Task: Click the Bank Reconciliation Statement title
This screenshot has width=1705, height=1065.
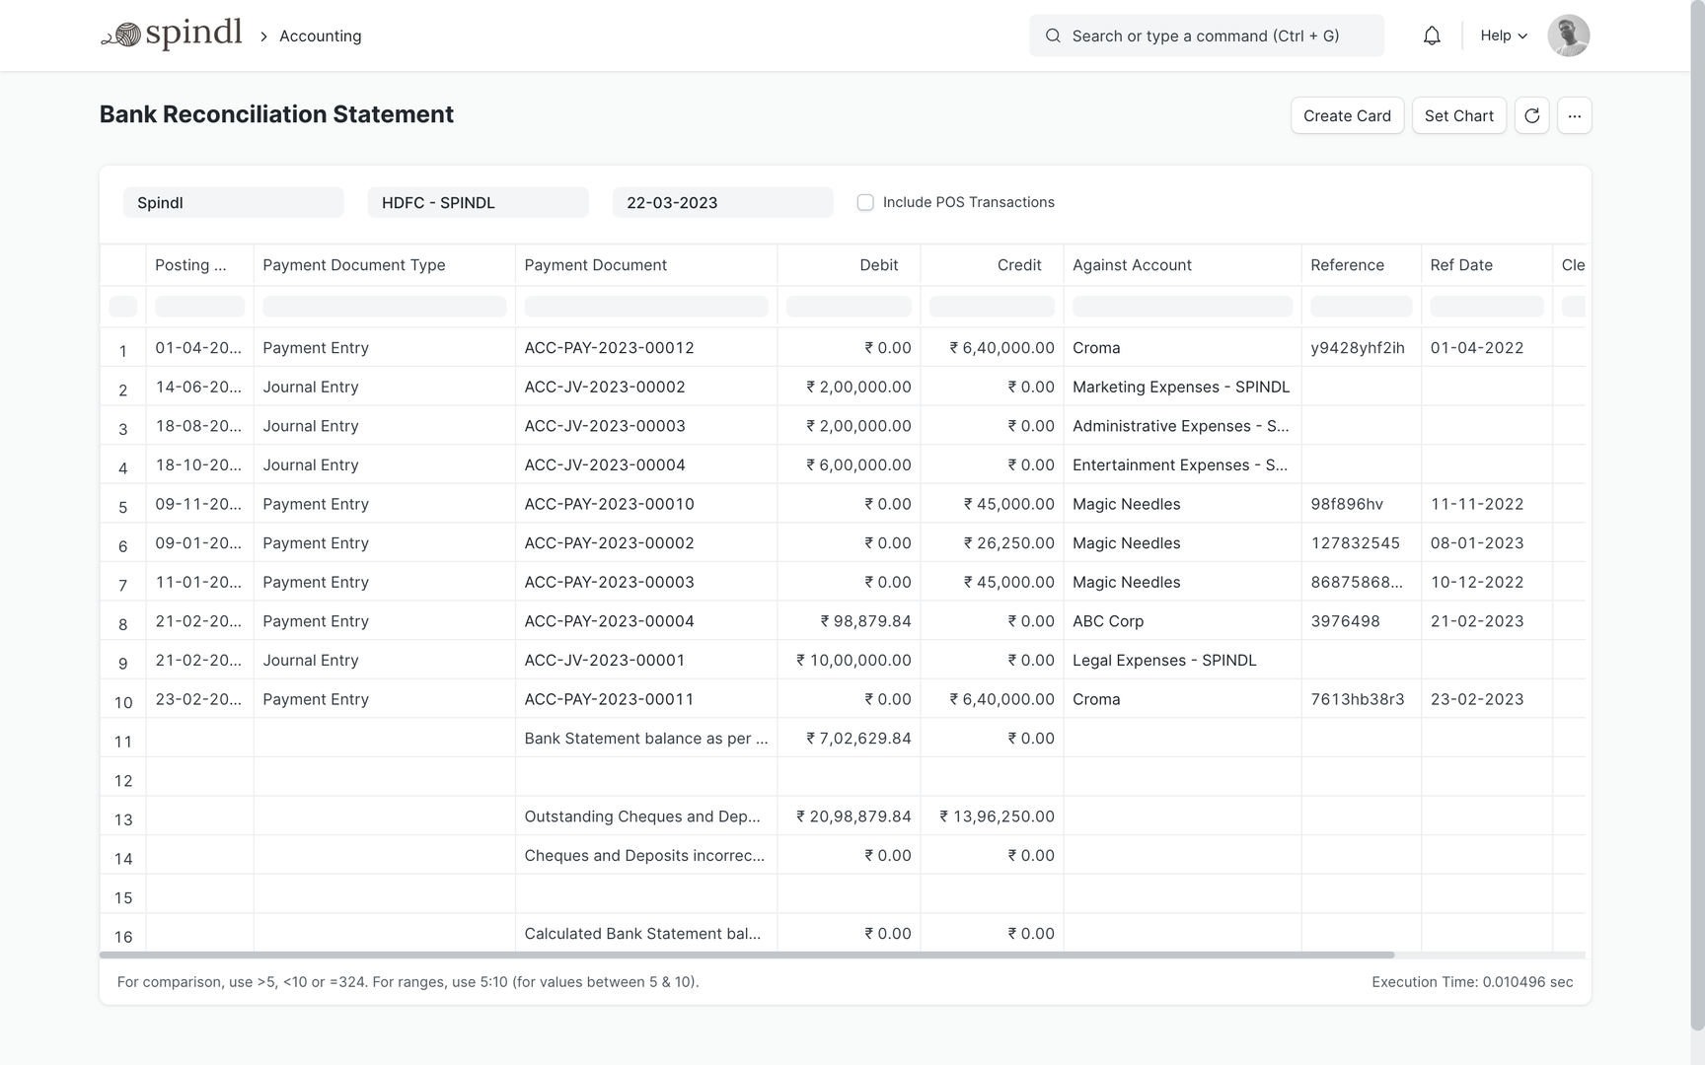Action: click(276, 114)
